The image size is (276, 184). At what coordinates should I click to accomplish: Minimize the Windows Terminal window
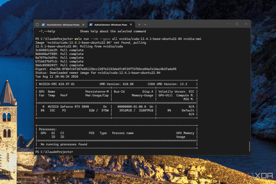tap(228, 24)
